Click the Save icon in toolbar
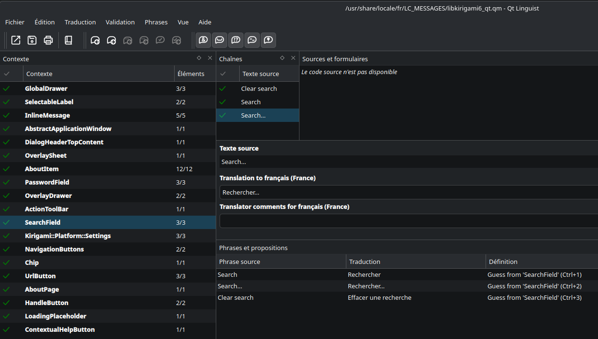The image size is (598, 339). click(x=32, y=40)
